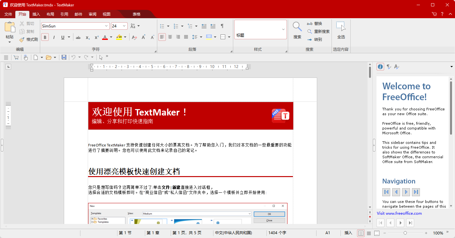
Task: Toggle formatting marks pilcrow icon
Action: tap(222, 26)
